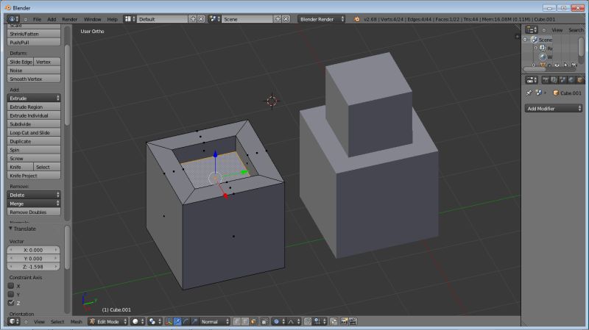Open the Mesh menu in 3D view header

tap(77, 322)
